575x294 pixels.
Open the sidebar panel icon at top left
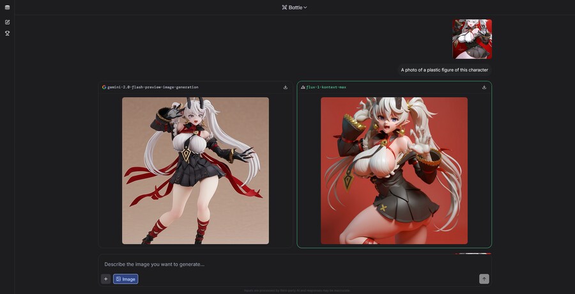[x=7, y=7]
